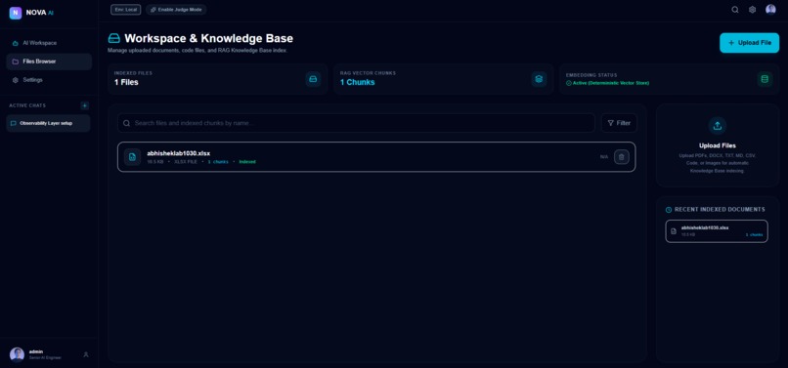Viewport: 788px width, 368px height.
Task: Focus the search files input field
Action: 356,123
